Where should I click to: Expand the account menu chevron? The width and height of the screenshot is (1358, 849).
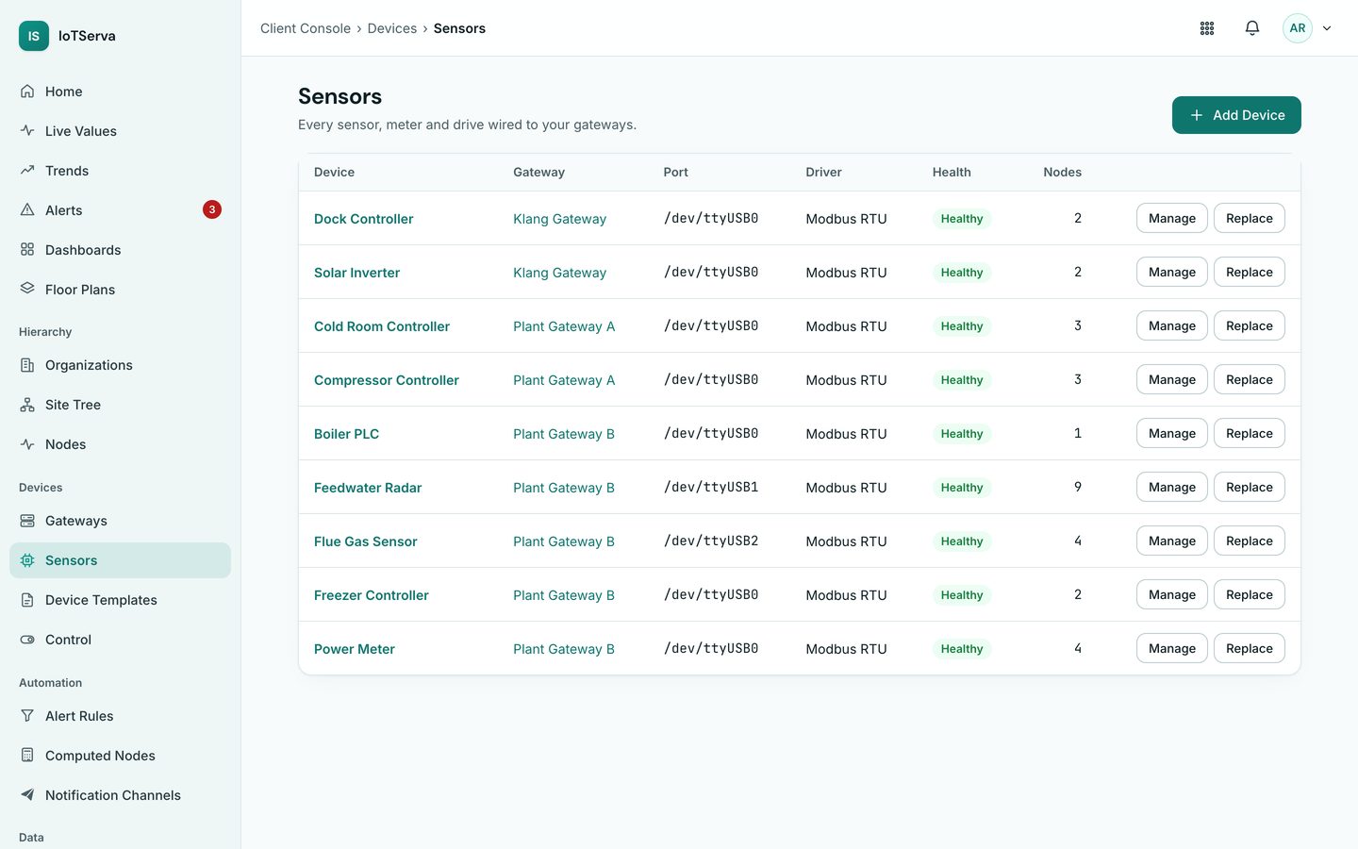pos(1327,28)
